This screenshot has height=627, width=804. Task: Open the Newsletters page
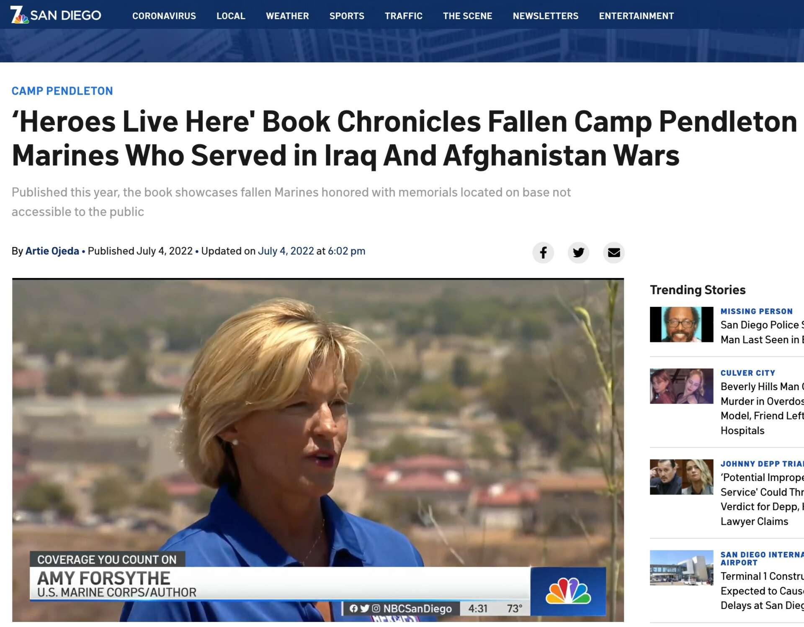click(546, 16)
